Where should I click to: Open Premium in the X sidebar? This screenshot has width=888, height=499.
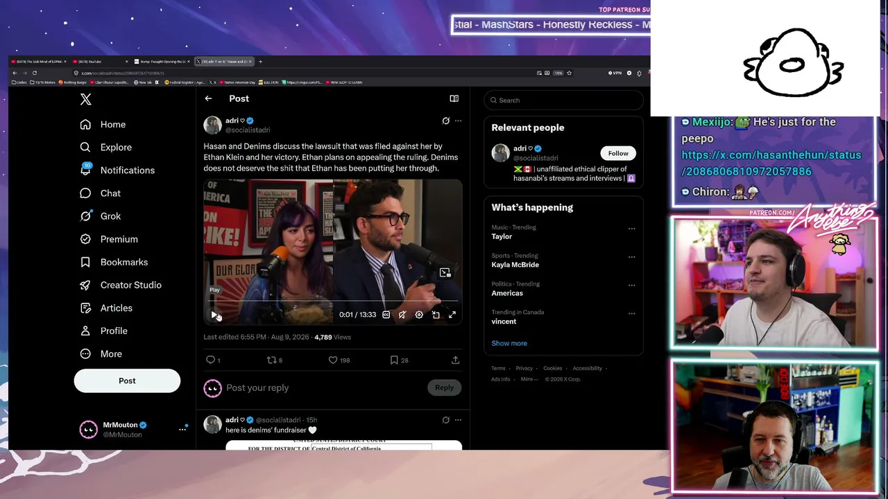pos(108,239)
